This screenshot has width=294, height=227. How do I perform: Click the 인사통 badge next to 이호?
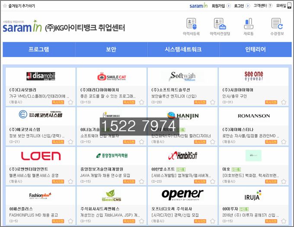236,170
